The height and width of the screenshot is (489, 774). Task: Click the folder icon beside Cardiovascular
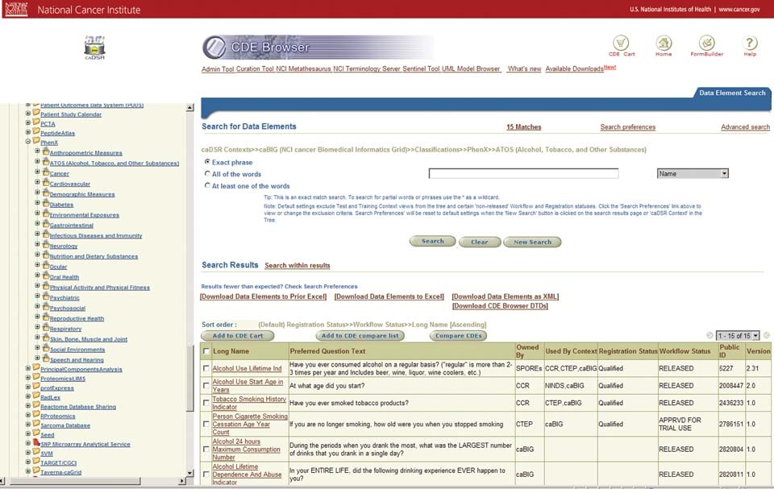[45, 183]
